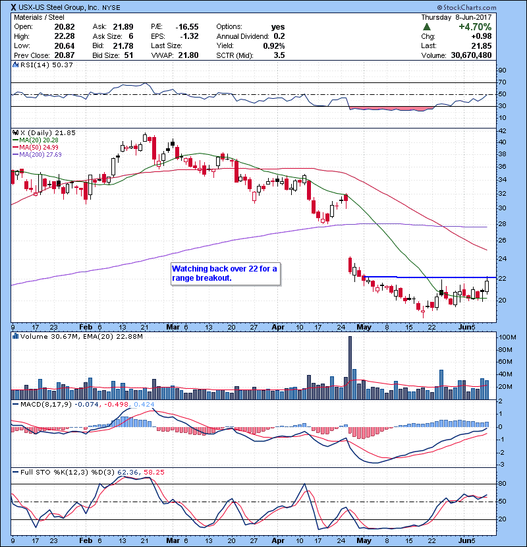The height and width of the screenshot is (547, 527).
Task: Click the Stochastic value 62.36
Action: tap(128, 472)
